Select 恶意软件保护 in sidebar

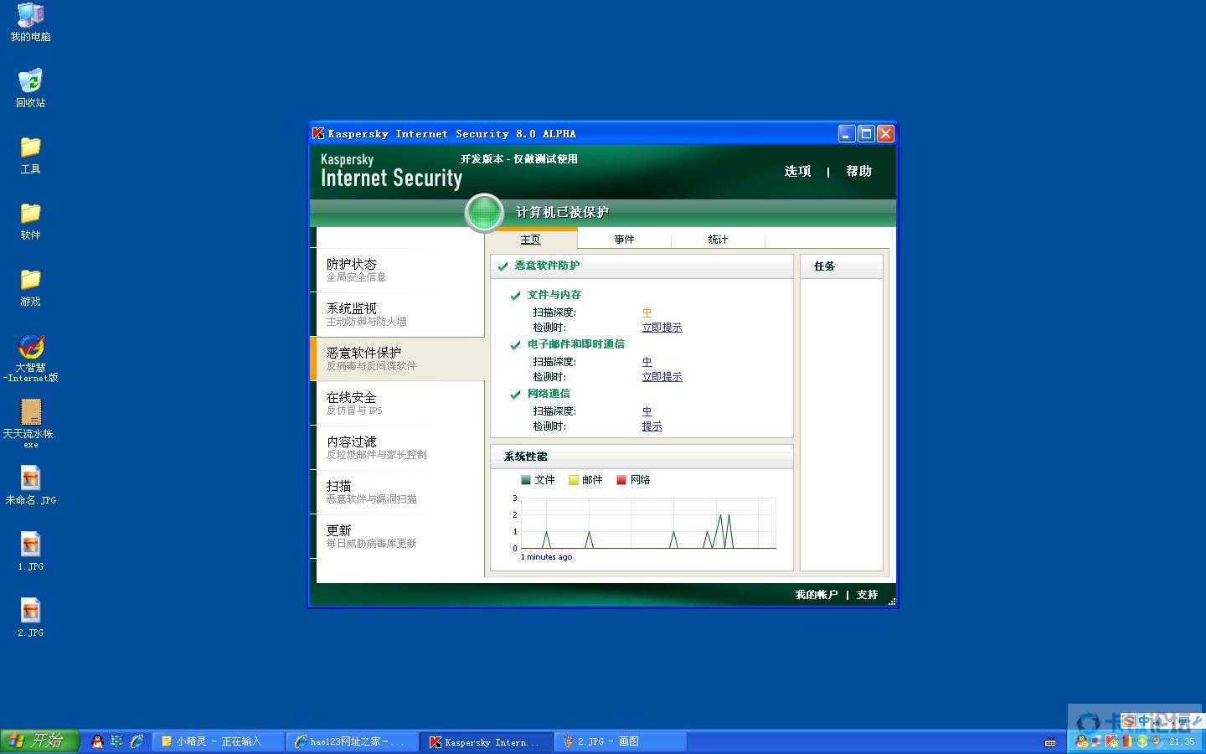397,359
